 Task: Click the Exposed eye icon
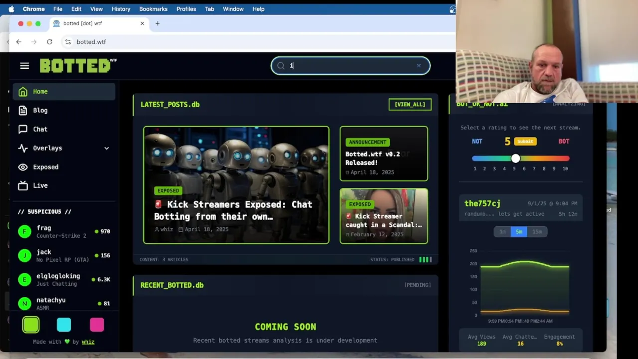pos(23,167)
